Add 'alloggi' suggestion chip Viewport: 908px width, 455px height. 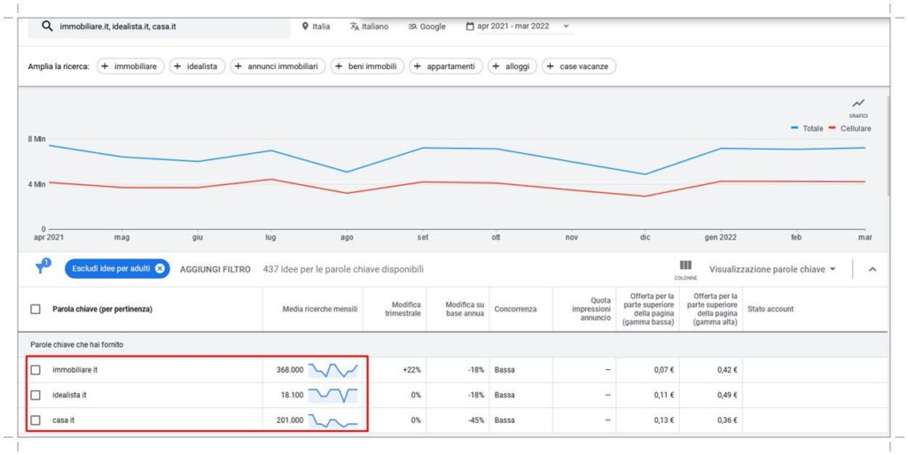[x=513, y=66]
